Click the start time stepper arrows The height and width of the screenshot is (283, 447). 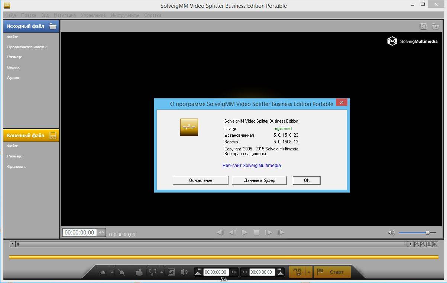[x=234, y=272]
